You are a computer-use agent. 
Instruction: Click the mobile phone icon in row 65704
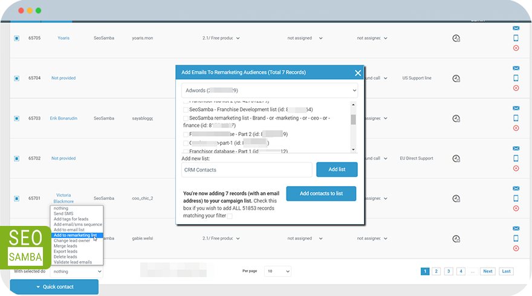pyautogui.click(x=516, y=78)
